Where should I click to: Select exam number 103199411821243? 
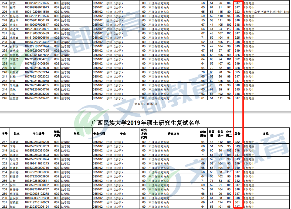point(37,164)
